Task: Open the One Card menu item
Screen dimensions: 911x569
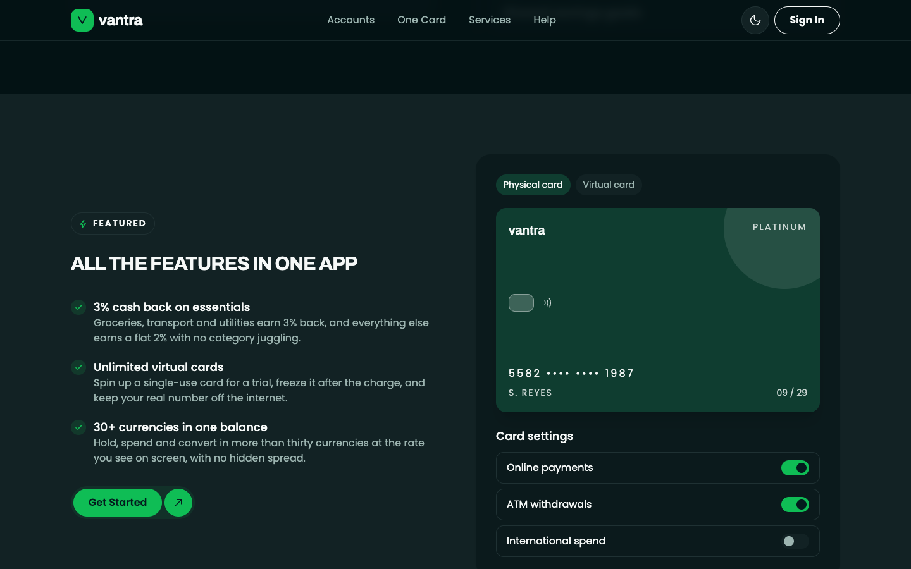Action: 421,20
